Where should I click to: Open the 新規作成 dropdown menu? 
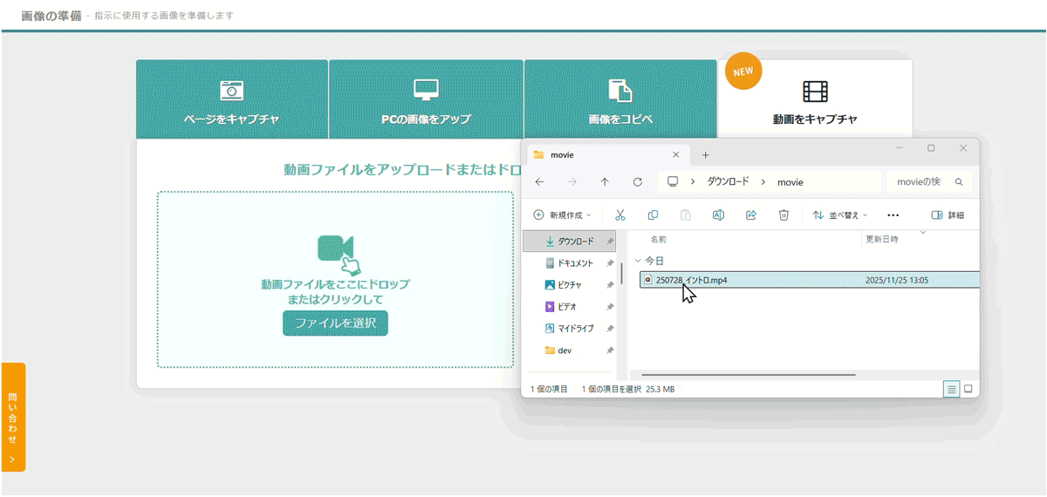point(563,214)
